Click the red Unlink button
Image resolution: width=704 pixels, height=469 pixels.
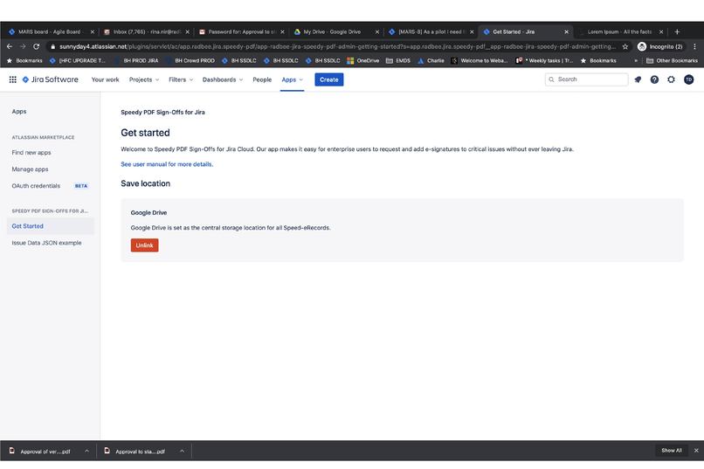pyautogui.click(x=145, y=245)
